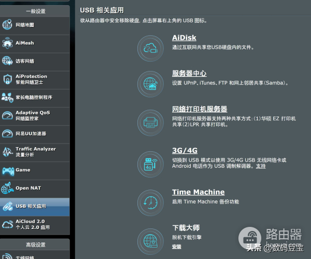The height and width of the screenshot is (259, 311).
Task: Click the AiCloud 2.0 cloud icon
Action: (x=8, y=224)
